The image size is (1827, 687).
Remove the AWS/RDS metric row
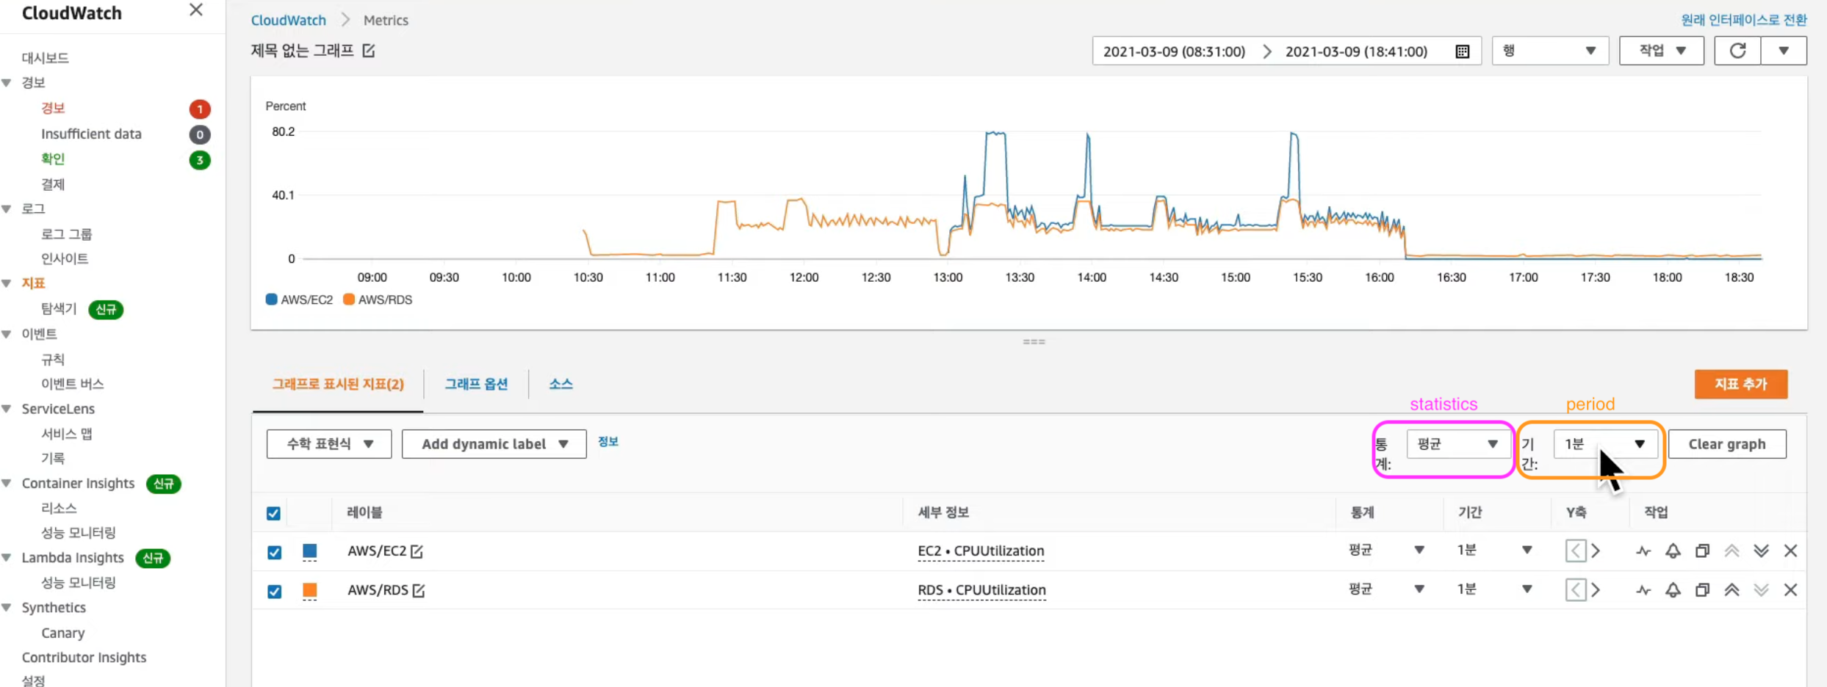[x=1790, y=589]
